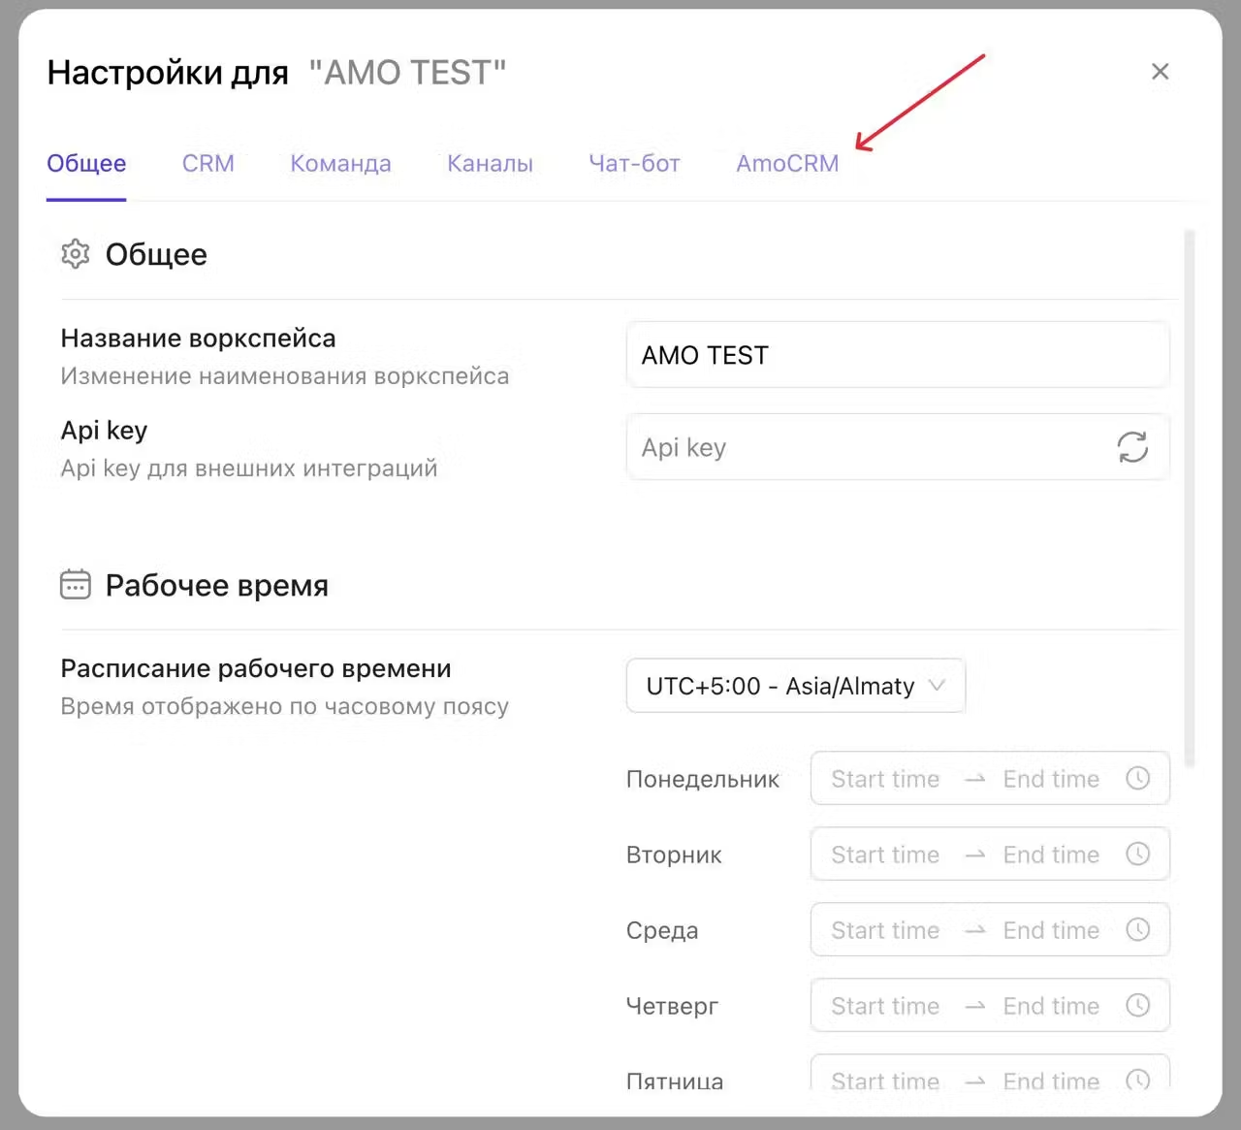Screen dimensions: 1241x1130
Task: Click the clock icon in Среда row
Action: click(x=1137, y=929)
